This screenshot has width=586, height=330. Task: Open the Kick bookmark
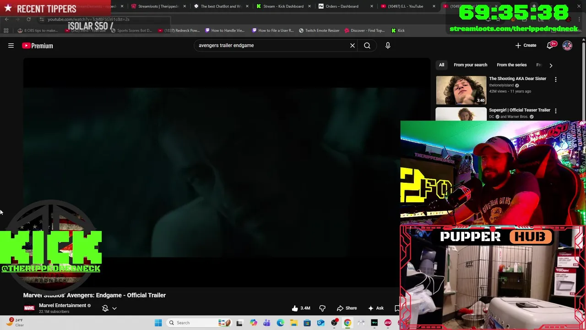(398, 30)
